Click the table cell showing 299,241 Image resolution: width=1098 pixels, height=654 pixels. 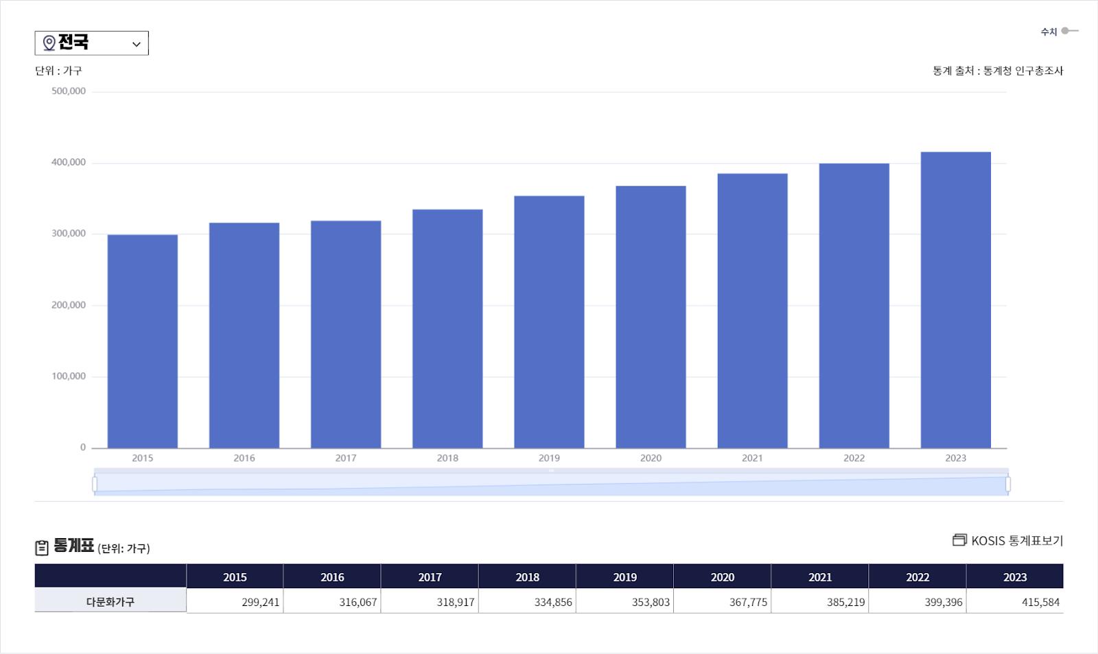tap(235, 602)
